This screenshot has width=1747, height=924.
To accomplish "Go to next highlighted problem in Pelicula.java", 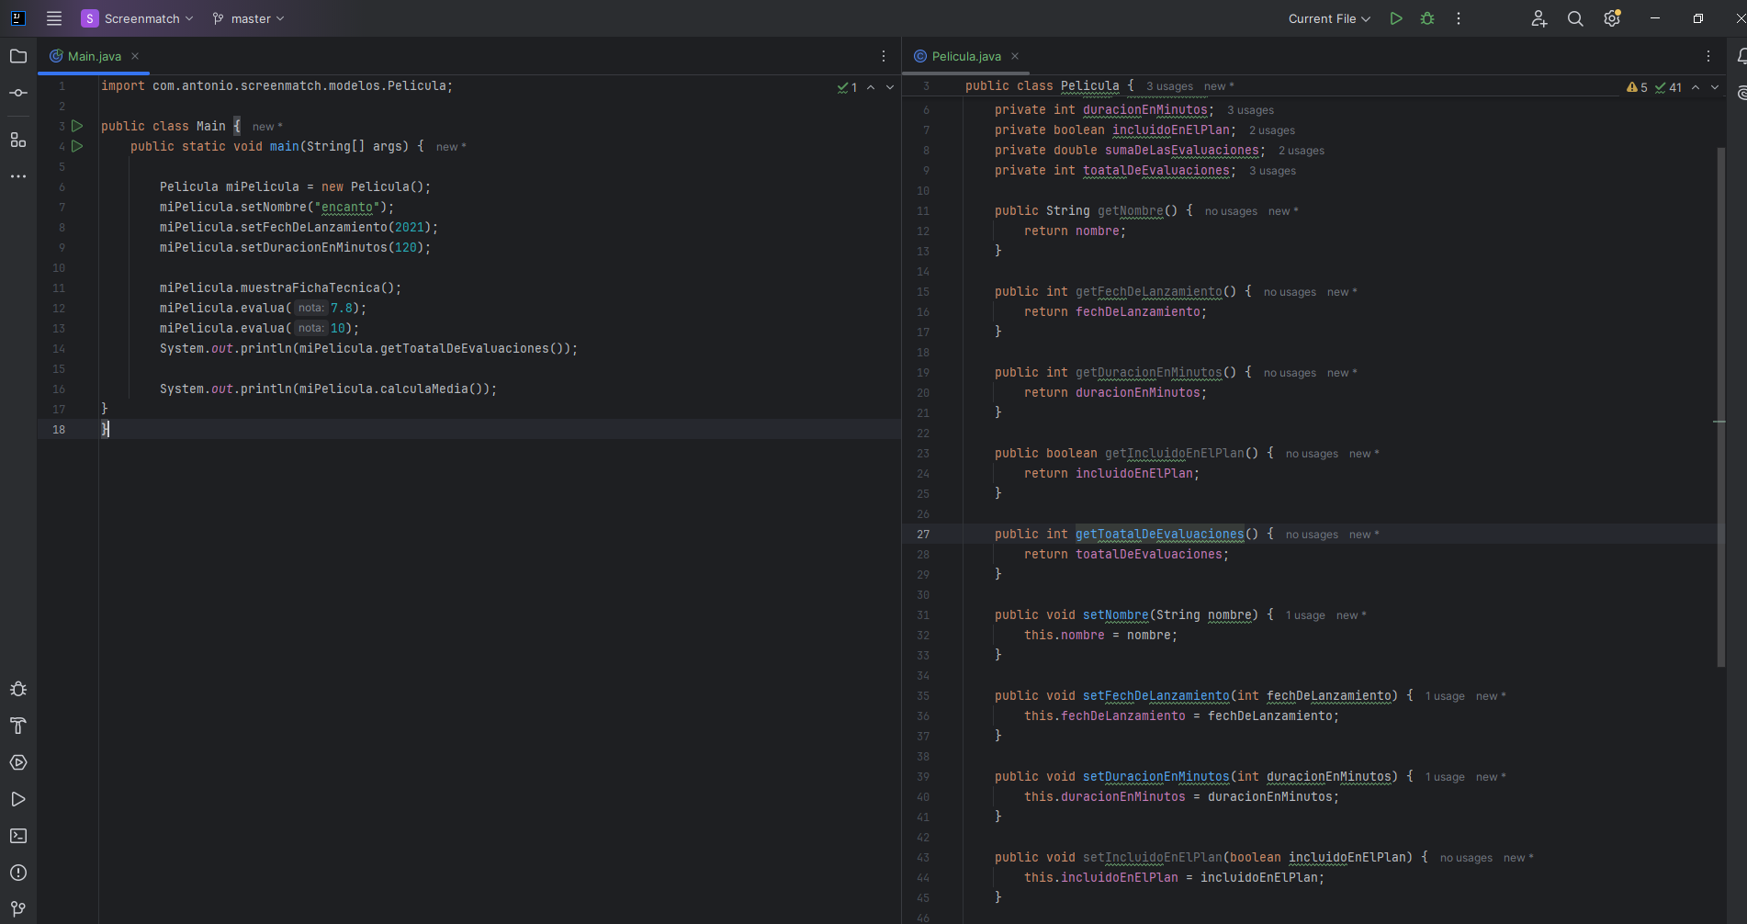I will pos(1714,87).
